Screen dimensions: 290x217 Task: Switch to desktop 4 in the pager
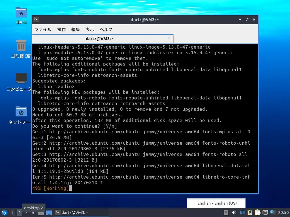point(33,213)
